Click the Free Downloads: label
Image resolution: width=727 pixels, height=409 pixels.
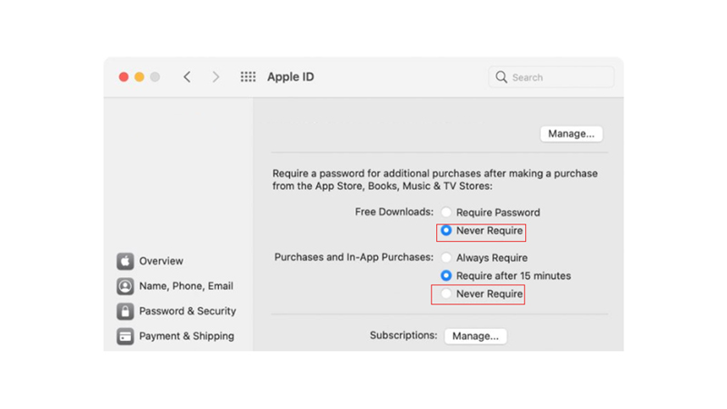[394, 212]
